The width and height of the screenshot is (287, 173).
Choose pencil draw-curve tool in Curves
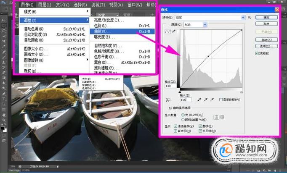tap(173, 31)
